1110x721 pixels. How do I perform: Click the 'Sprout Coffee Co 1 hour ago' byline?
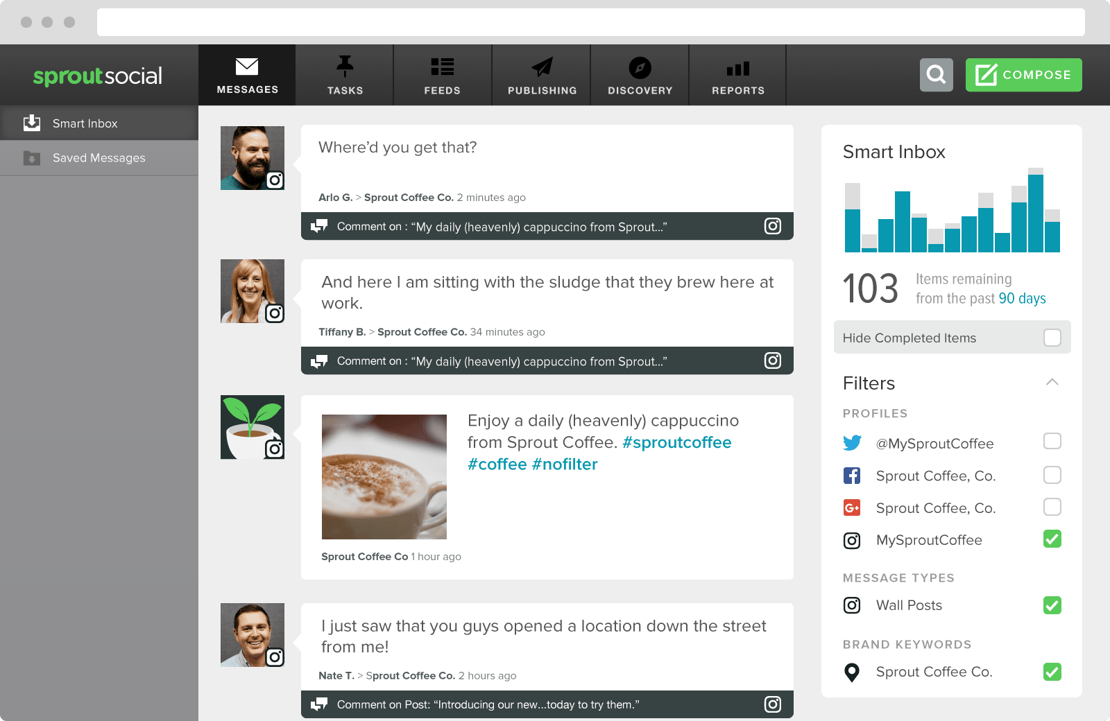point(391,557)
